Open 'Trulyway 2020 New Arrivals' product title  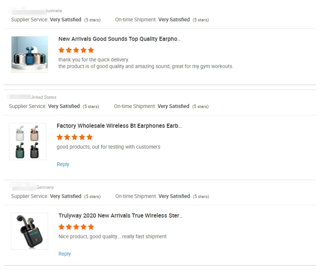(120, 216)
